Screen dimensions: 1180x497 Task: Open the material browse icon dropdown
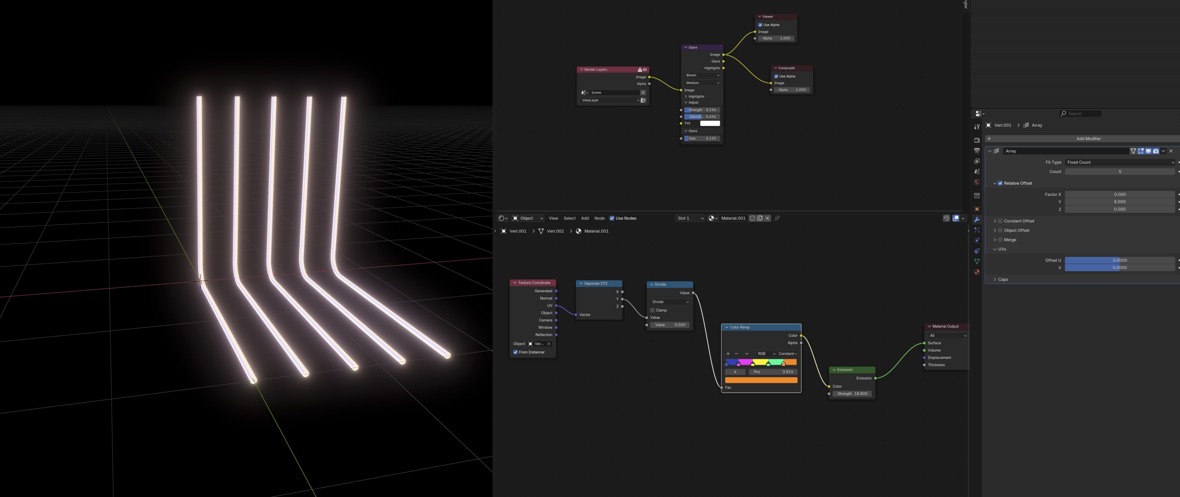click(x=713, y=218)
